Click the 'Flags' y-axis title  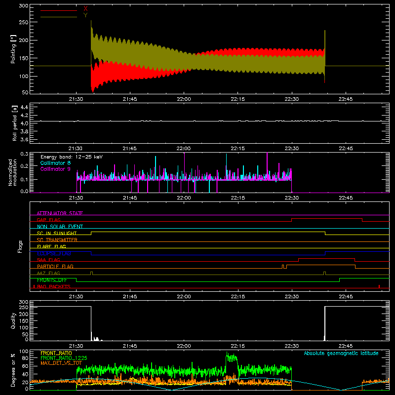coord(20,246)
